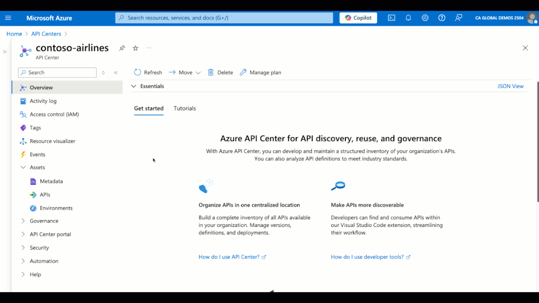Viewport: 539px width, 303px height.
Task: Expand the Help section
Action: pos(23,274)
